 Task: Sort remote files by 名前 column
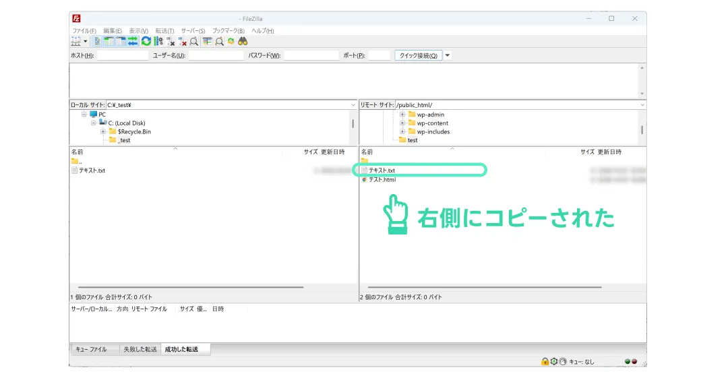(367, 152)
